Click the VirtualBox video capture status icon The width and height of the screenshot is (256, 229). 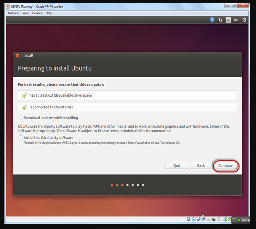point(213,219)
